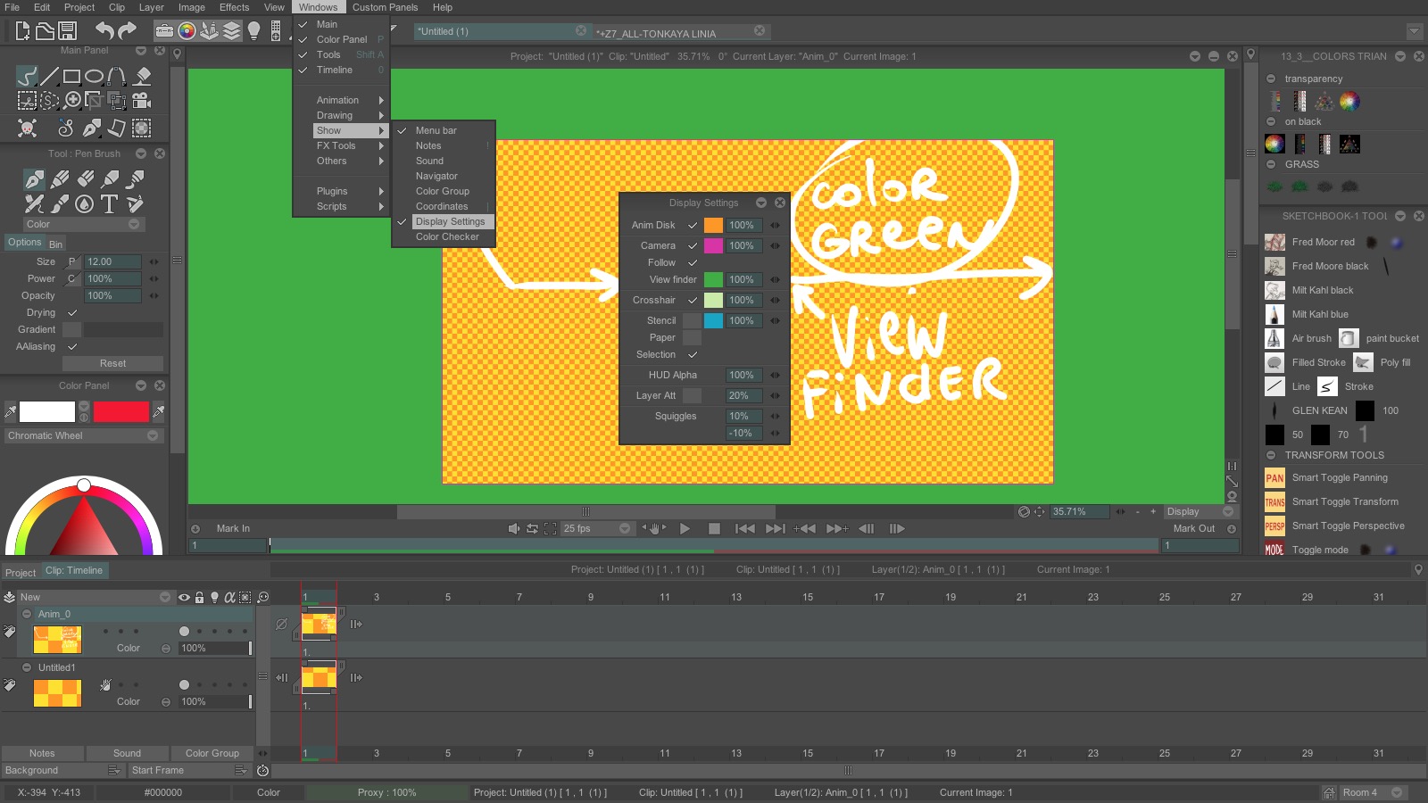1428x803 pixels.
Task: Click the alpha icon in timeline header
Action: click(229, 597)
